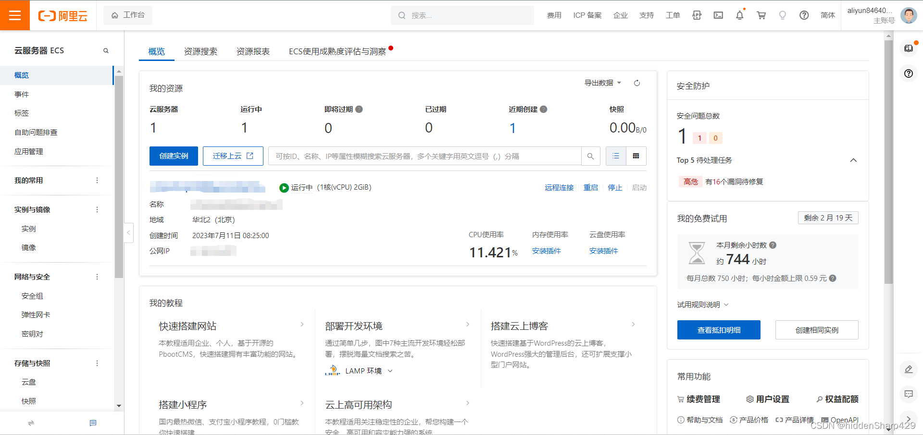Open the 导出数据 dropdown

(x=603, y=83)
